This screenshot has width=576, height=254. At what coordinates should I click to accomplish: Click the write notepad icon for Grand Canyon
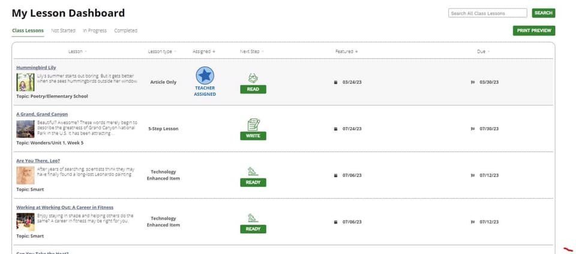[x=253, y=125]
